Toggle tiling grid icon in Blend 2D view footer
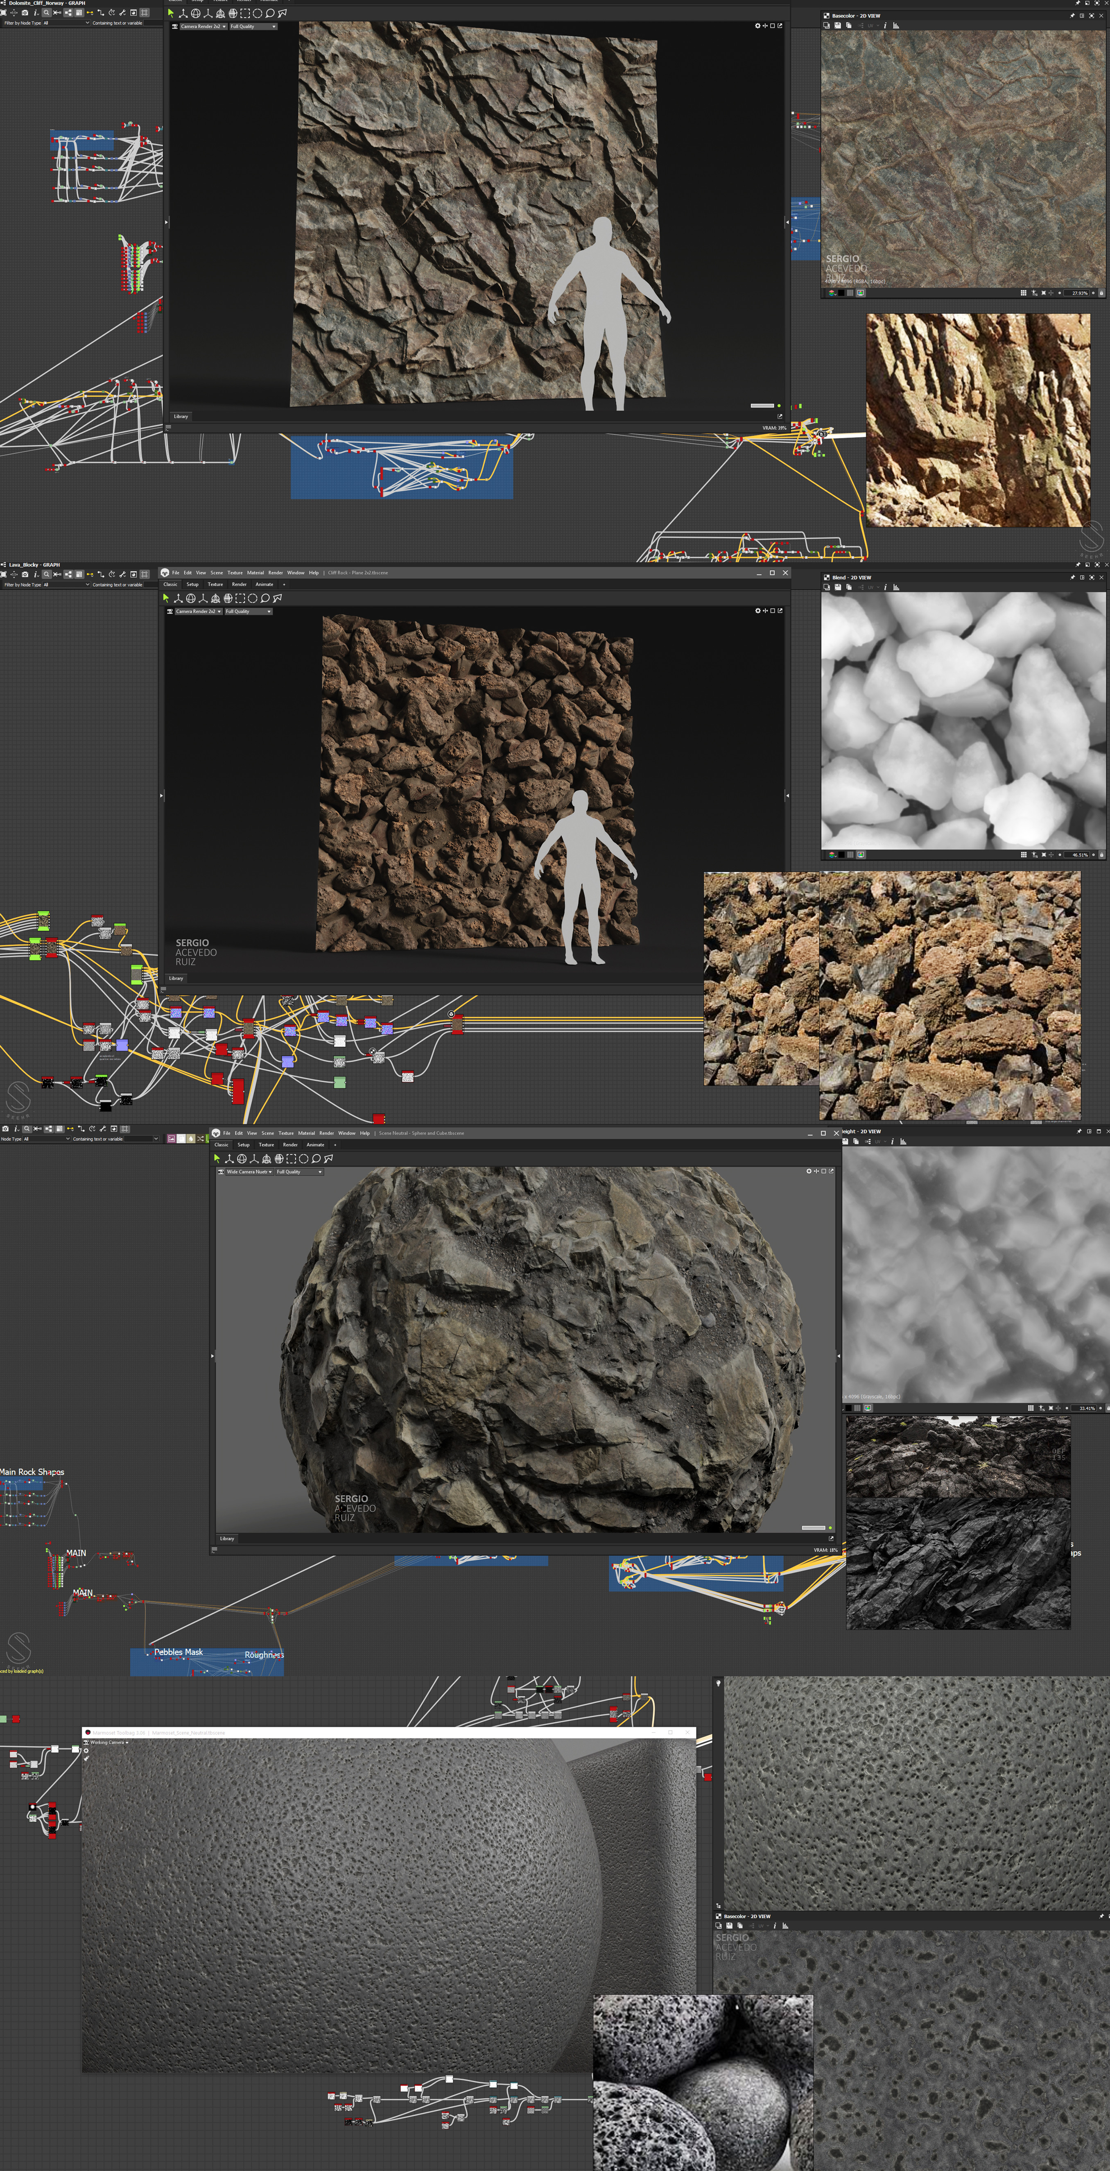Image resolution: width=1110 pixels, height=2171 pixels. (x=1023, y=854)
